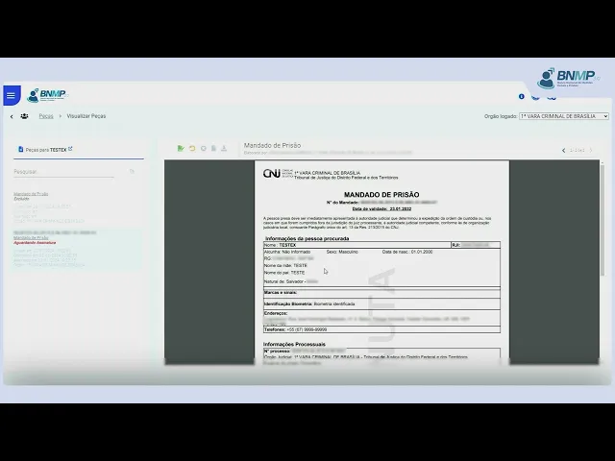Click the blue info icon in header
The width and height of the screenshot is (615, 461).
pos(521,96)
